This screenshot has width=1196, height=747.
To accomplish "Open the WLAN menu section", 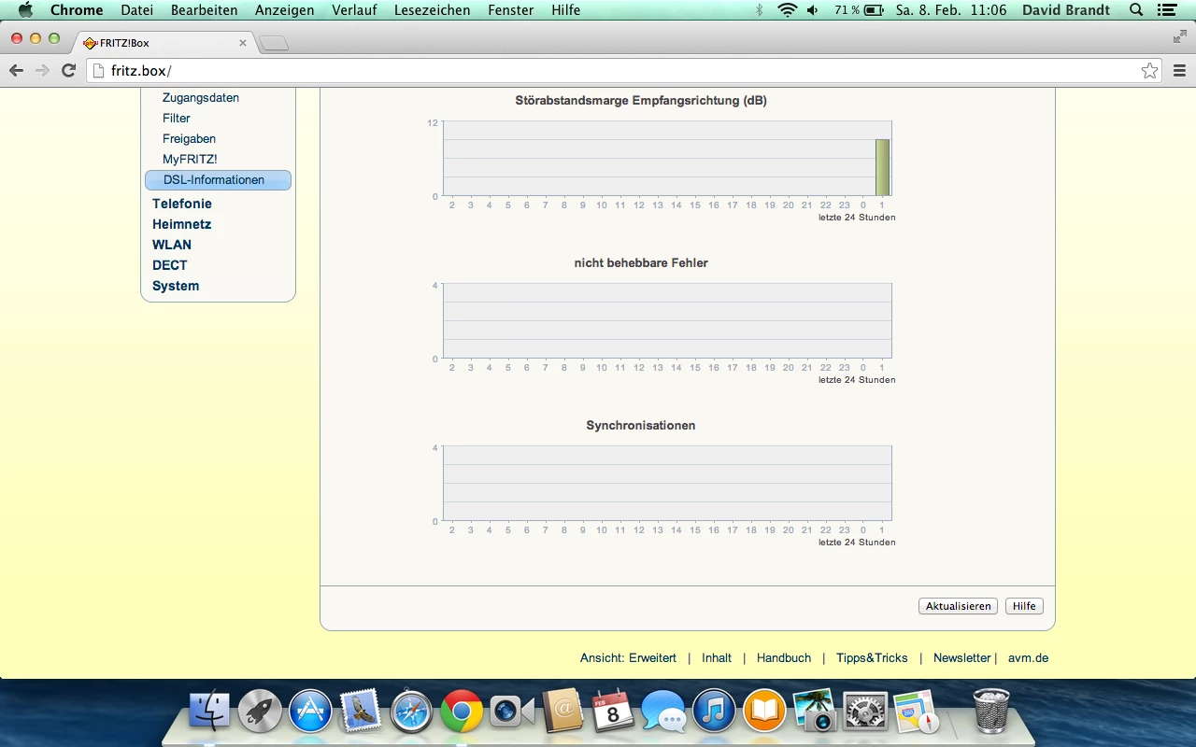I will 172,245.
